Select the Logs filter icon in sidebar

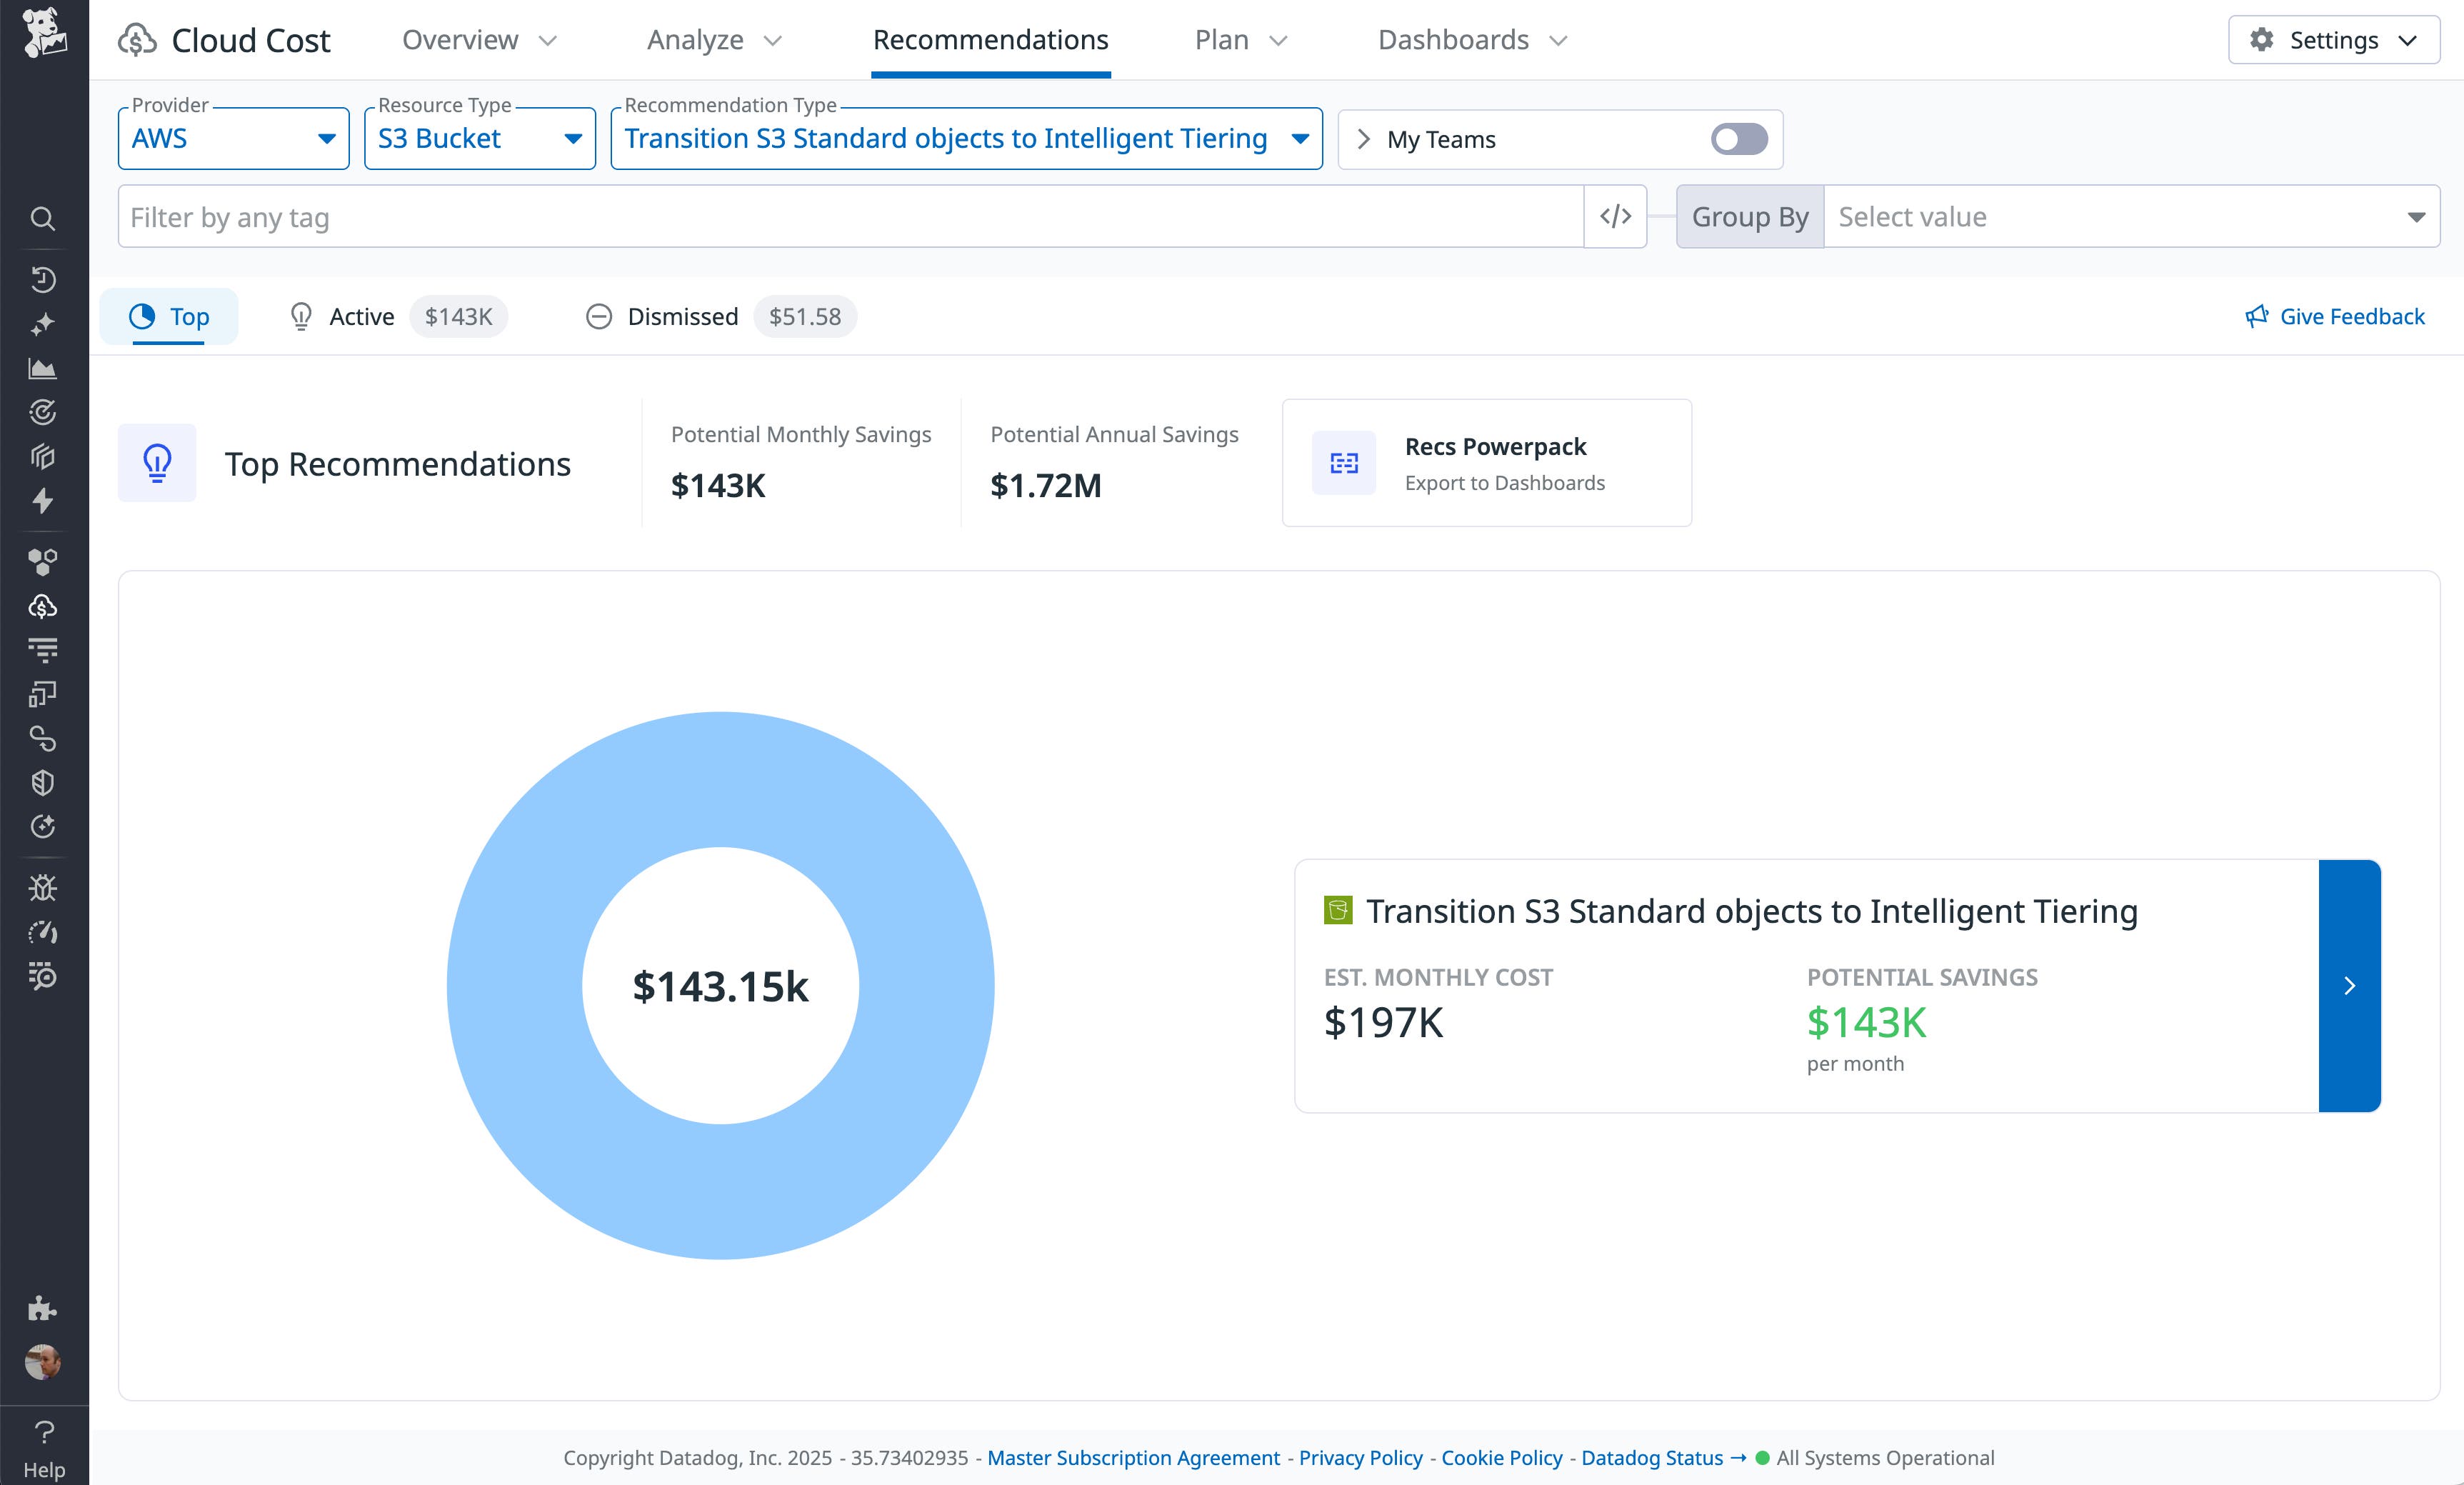(x=42, y=648)
